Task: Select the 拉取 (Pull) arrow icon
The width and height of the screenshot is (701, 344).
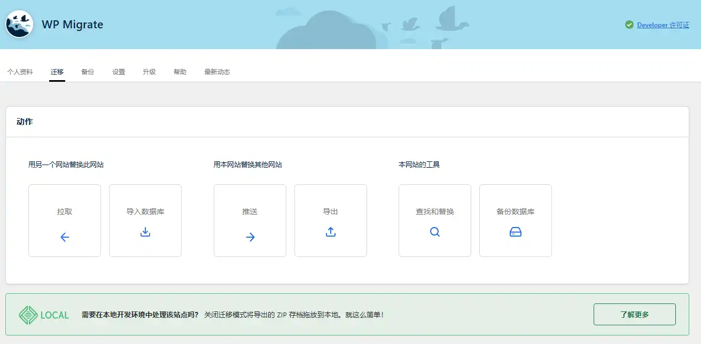Action: 64,237
